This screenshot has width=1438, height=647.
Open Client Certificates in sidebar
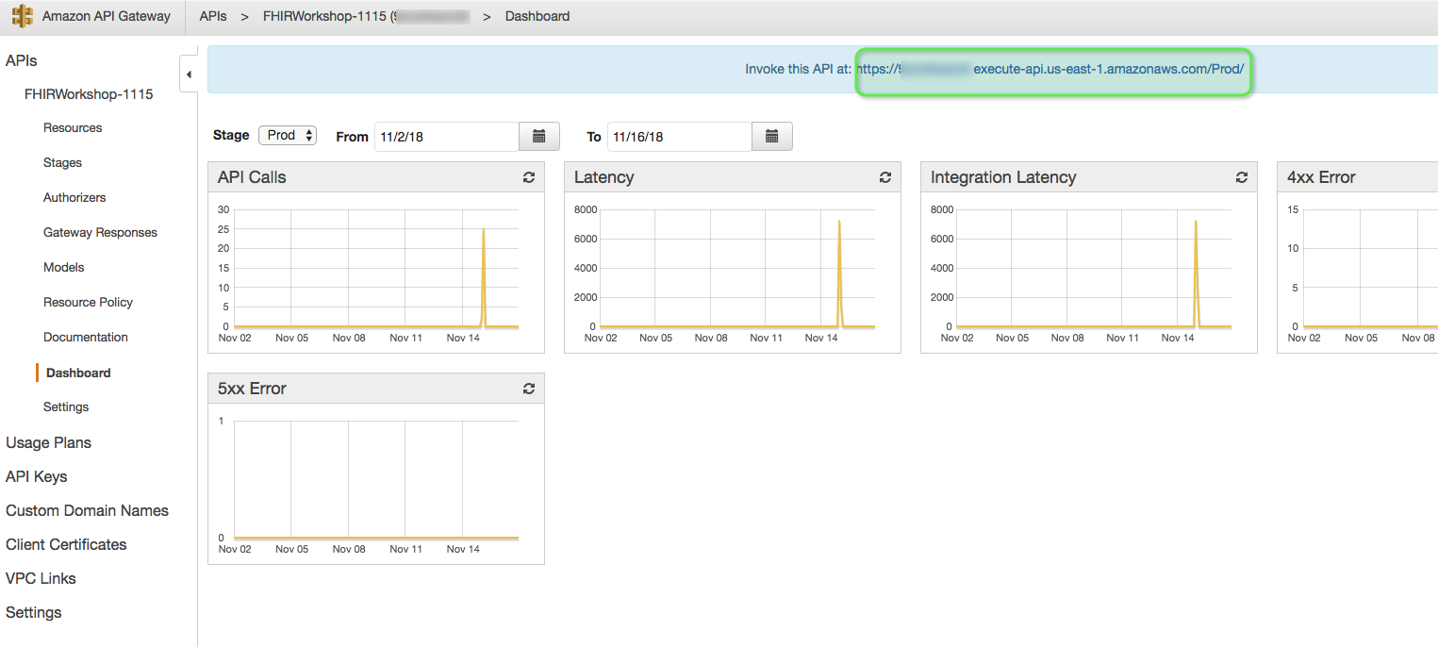coord(66,544)
